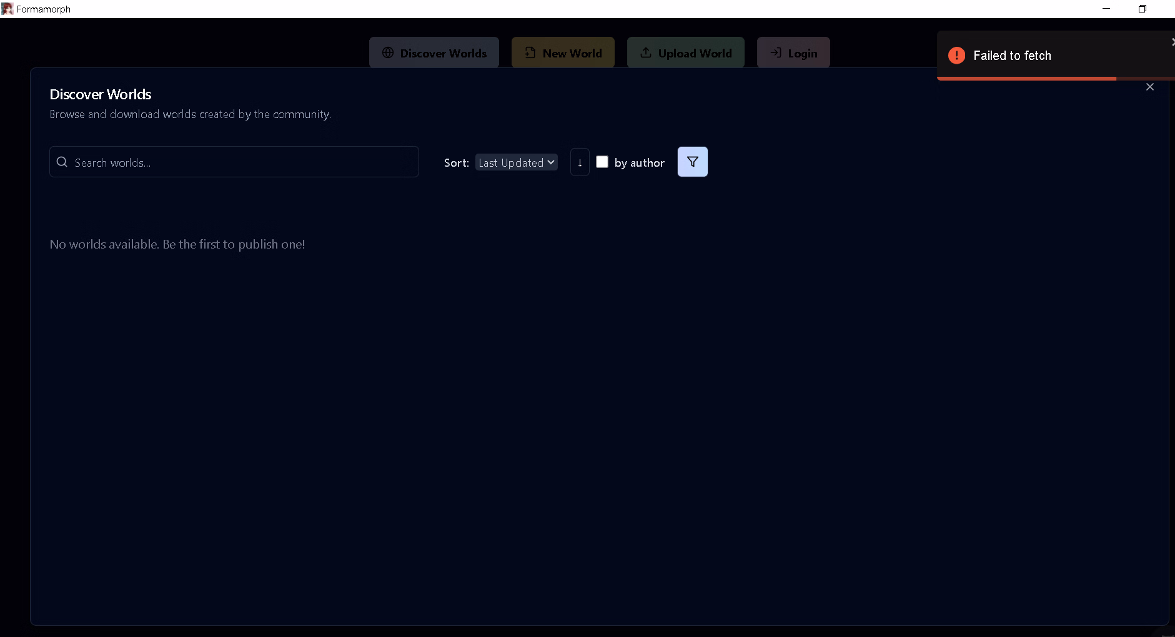Viewport: 1175px width, 637px height.
Task: Create a New World
Action: [563, 53]
